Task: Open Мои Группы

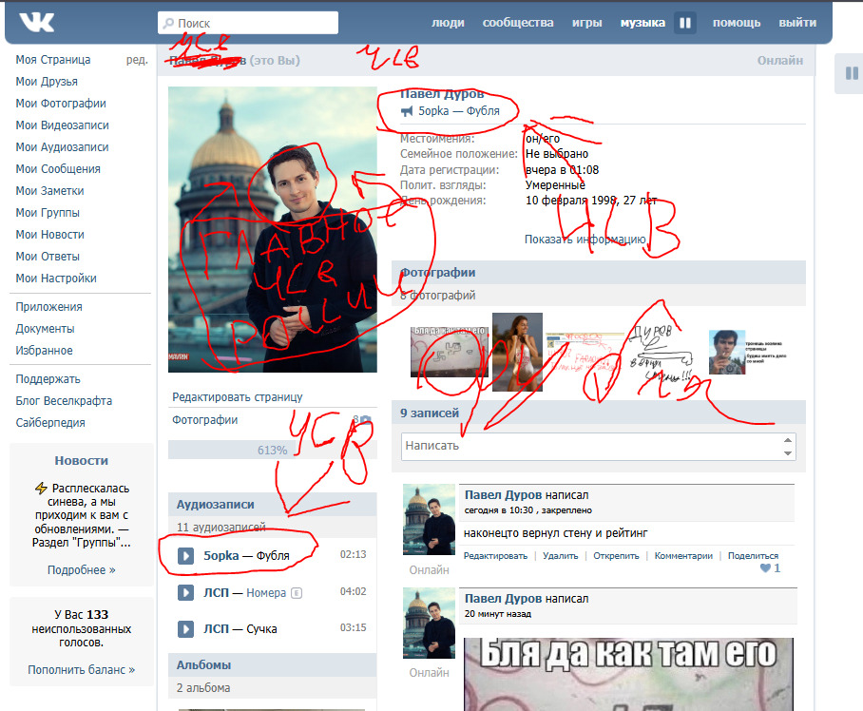Action: 48,212
